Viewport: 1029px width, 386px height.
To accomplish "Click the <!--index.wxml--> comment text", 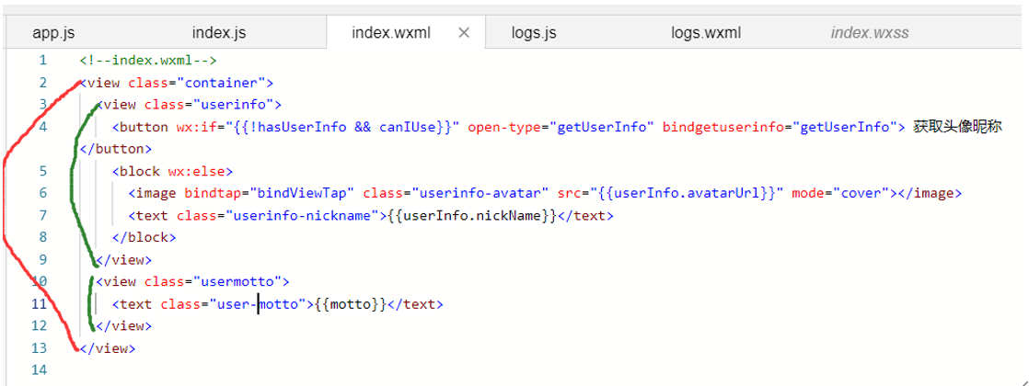I will click(148, 61).
